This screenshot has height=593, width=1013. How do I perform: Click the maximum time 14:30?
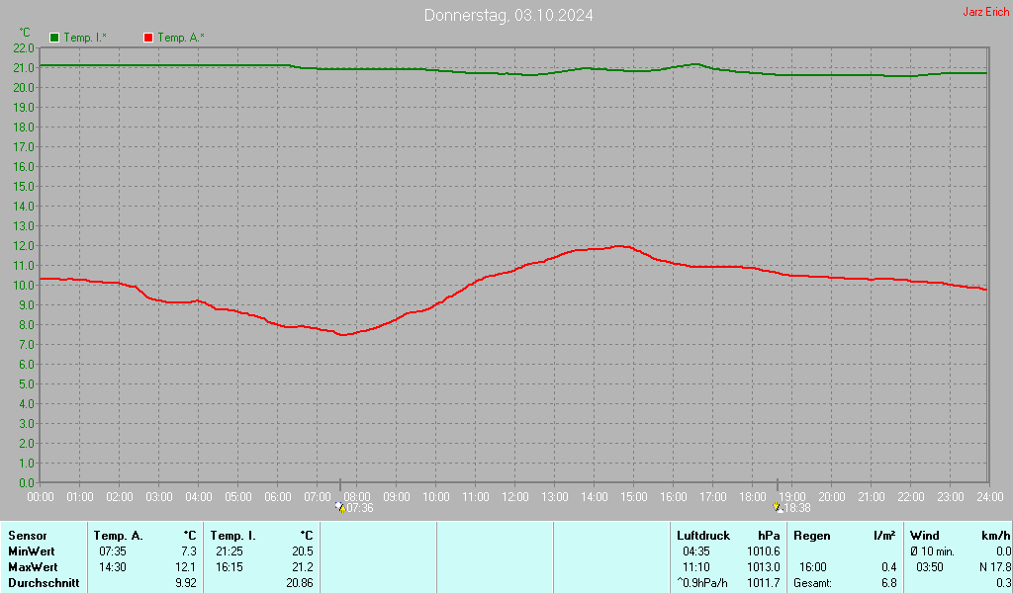point(113,567)
